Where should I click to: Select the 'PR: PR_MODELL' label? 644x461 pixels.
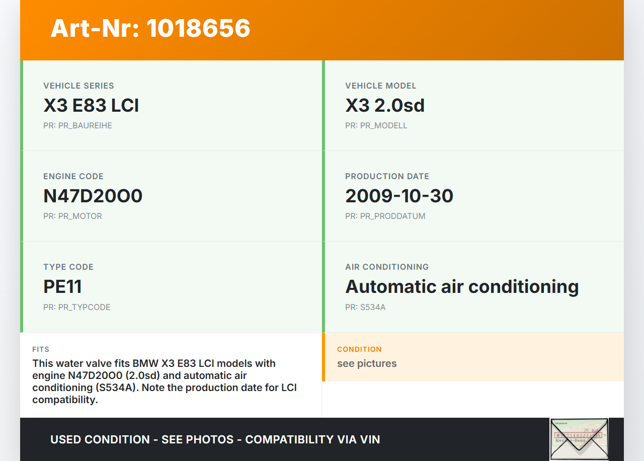[x=376, y=125]
